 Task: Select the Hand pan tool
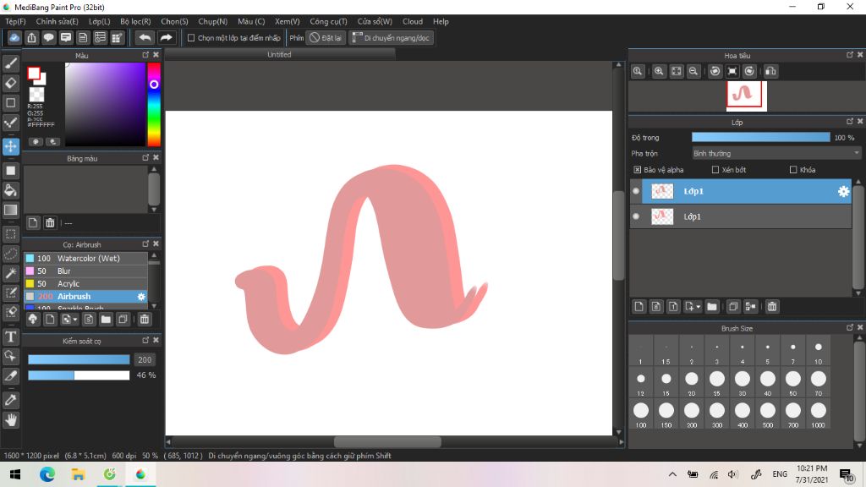10,420
